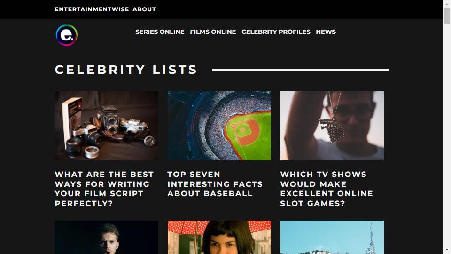Open 'Top Seven Interesting Facts About Baseball' headline
451x254 pixels.
215,184
